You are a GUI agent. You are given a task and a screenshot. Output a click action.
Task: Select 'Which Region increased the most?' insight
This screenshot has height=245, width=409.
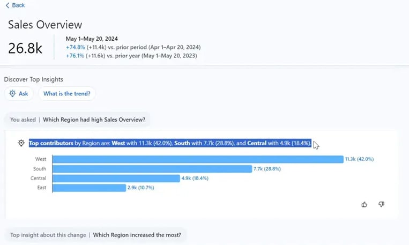[x=137, y=235]
